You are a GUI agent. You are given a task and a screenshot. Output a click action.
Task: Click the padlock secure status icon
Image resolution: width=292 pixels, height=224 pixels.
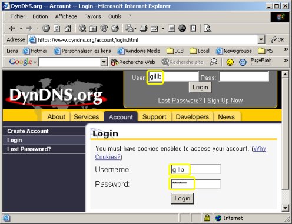click(x=207, y=218)
